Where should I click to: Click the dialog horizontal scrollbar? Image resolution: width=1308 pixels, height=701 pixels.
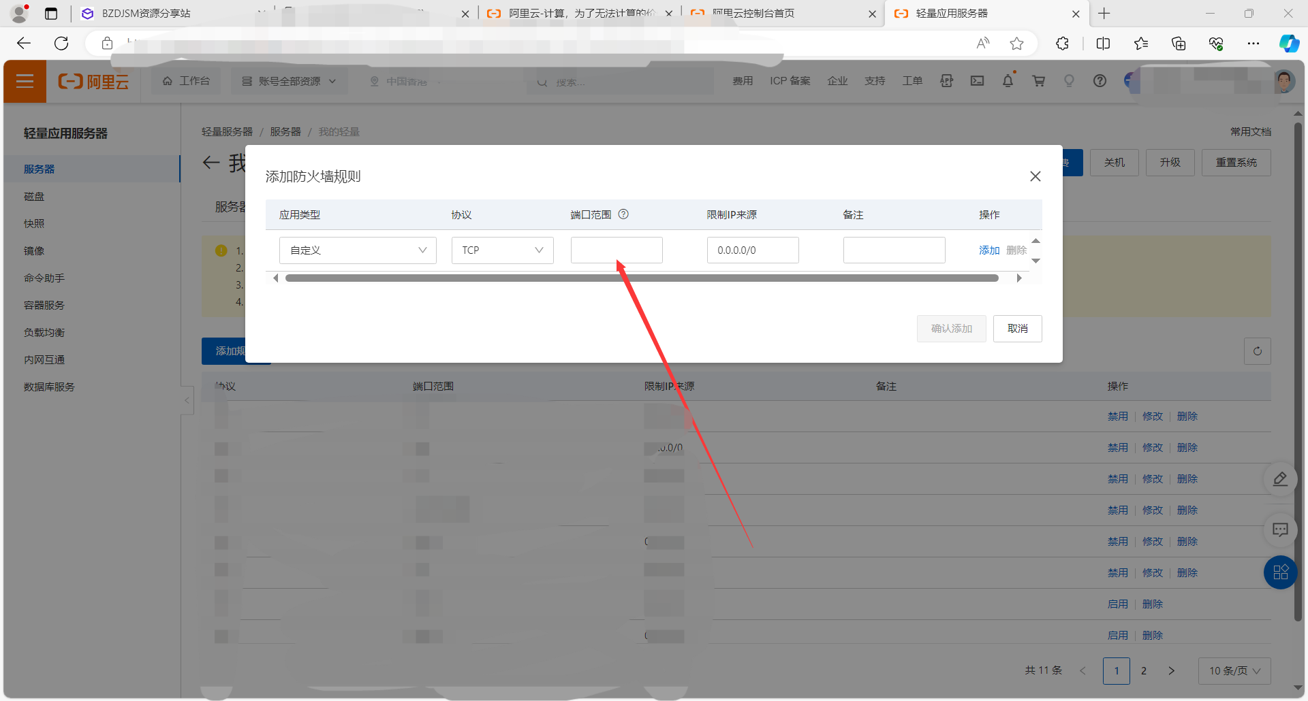[642, 278]
